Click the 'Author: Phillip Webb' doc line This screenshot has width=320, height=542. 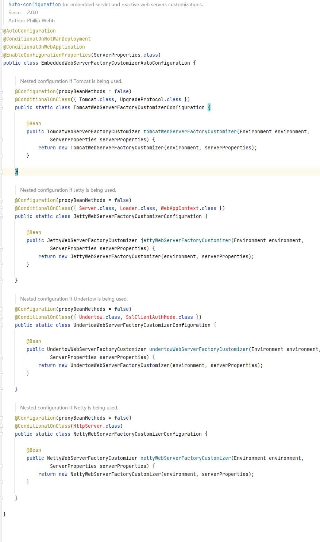coord(32,20)
